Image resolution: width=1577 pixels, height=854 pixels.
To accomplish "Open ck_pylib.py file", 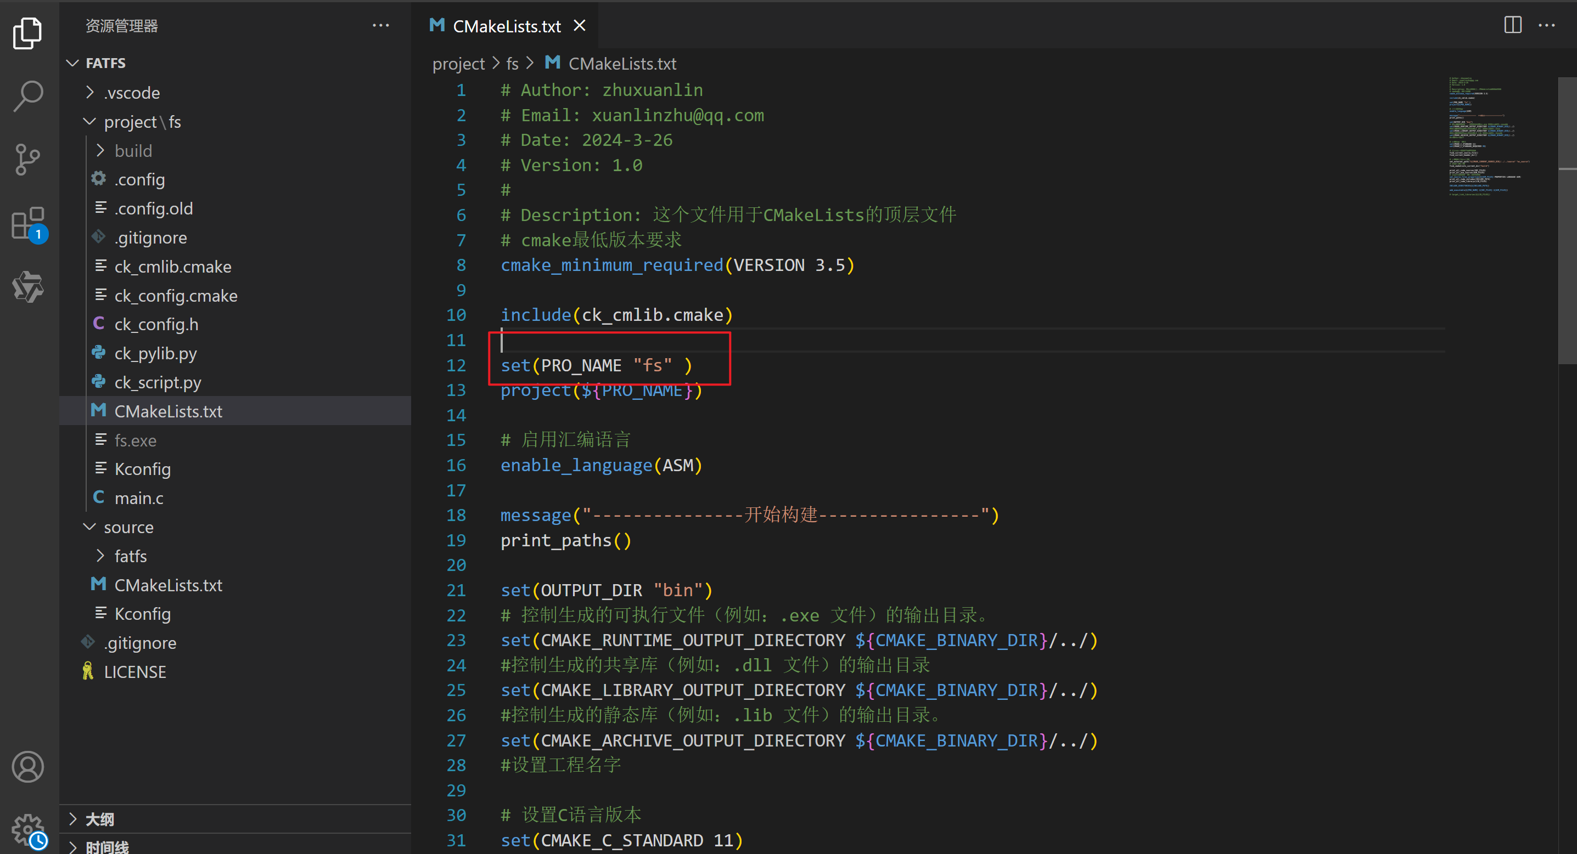I will [235, 353].
